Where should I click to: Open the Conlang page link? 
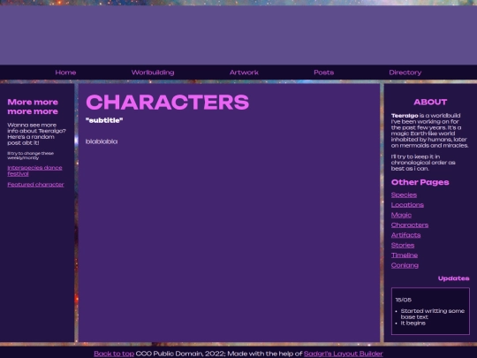pos(405,265)
